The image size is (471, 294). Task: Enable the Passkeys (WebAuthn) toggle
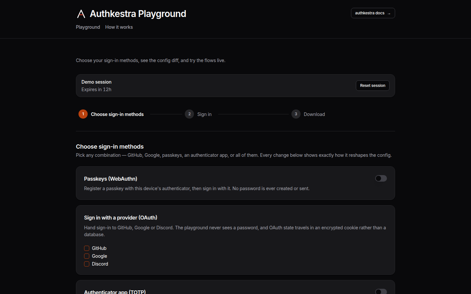point(381,178)
